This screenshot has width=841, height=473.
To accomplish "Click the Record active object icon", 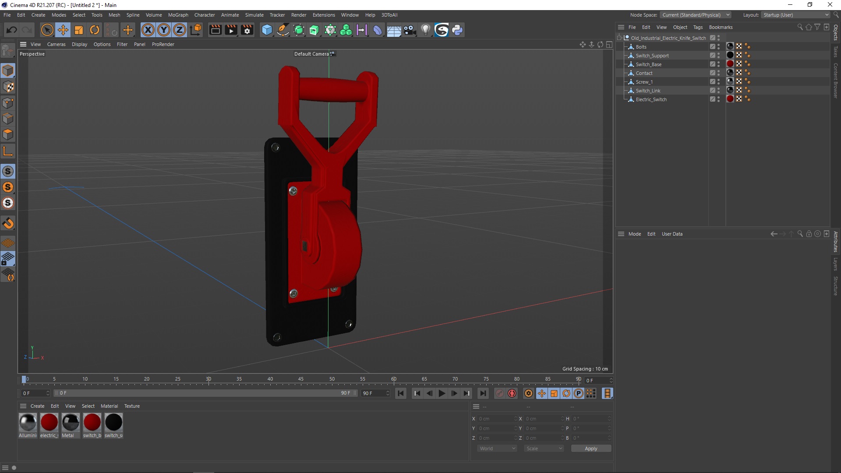I will pyautogui.click(x=499, y=393).
